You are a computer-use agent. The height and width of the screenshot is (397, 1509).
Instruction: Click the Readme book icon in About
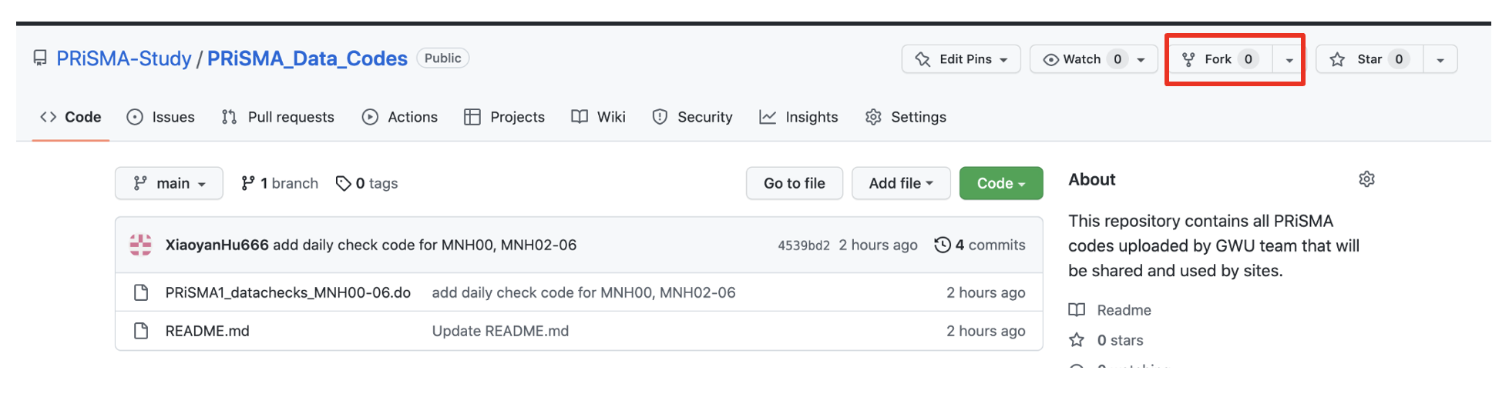(x=1077, y=310)
